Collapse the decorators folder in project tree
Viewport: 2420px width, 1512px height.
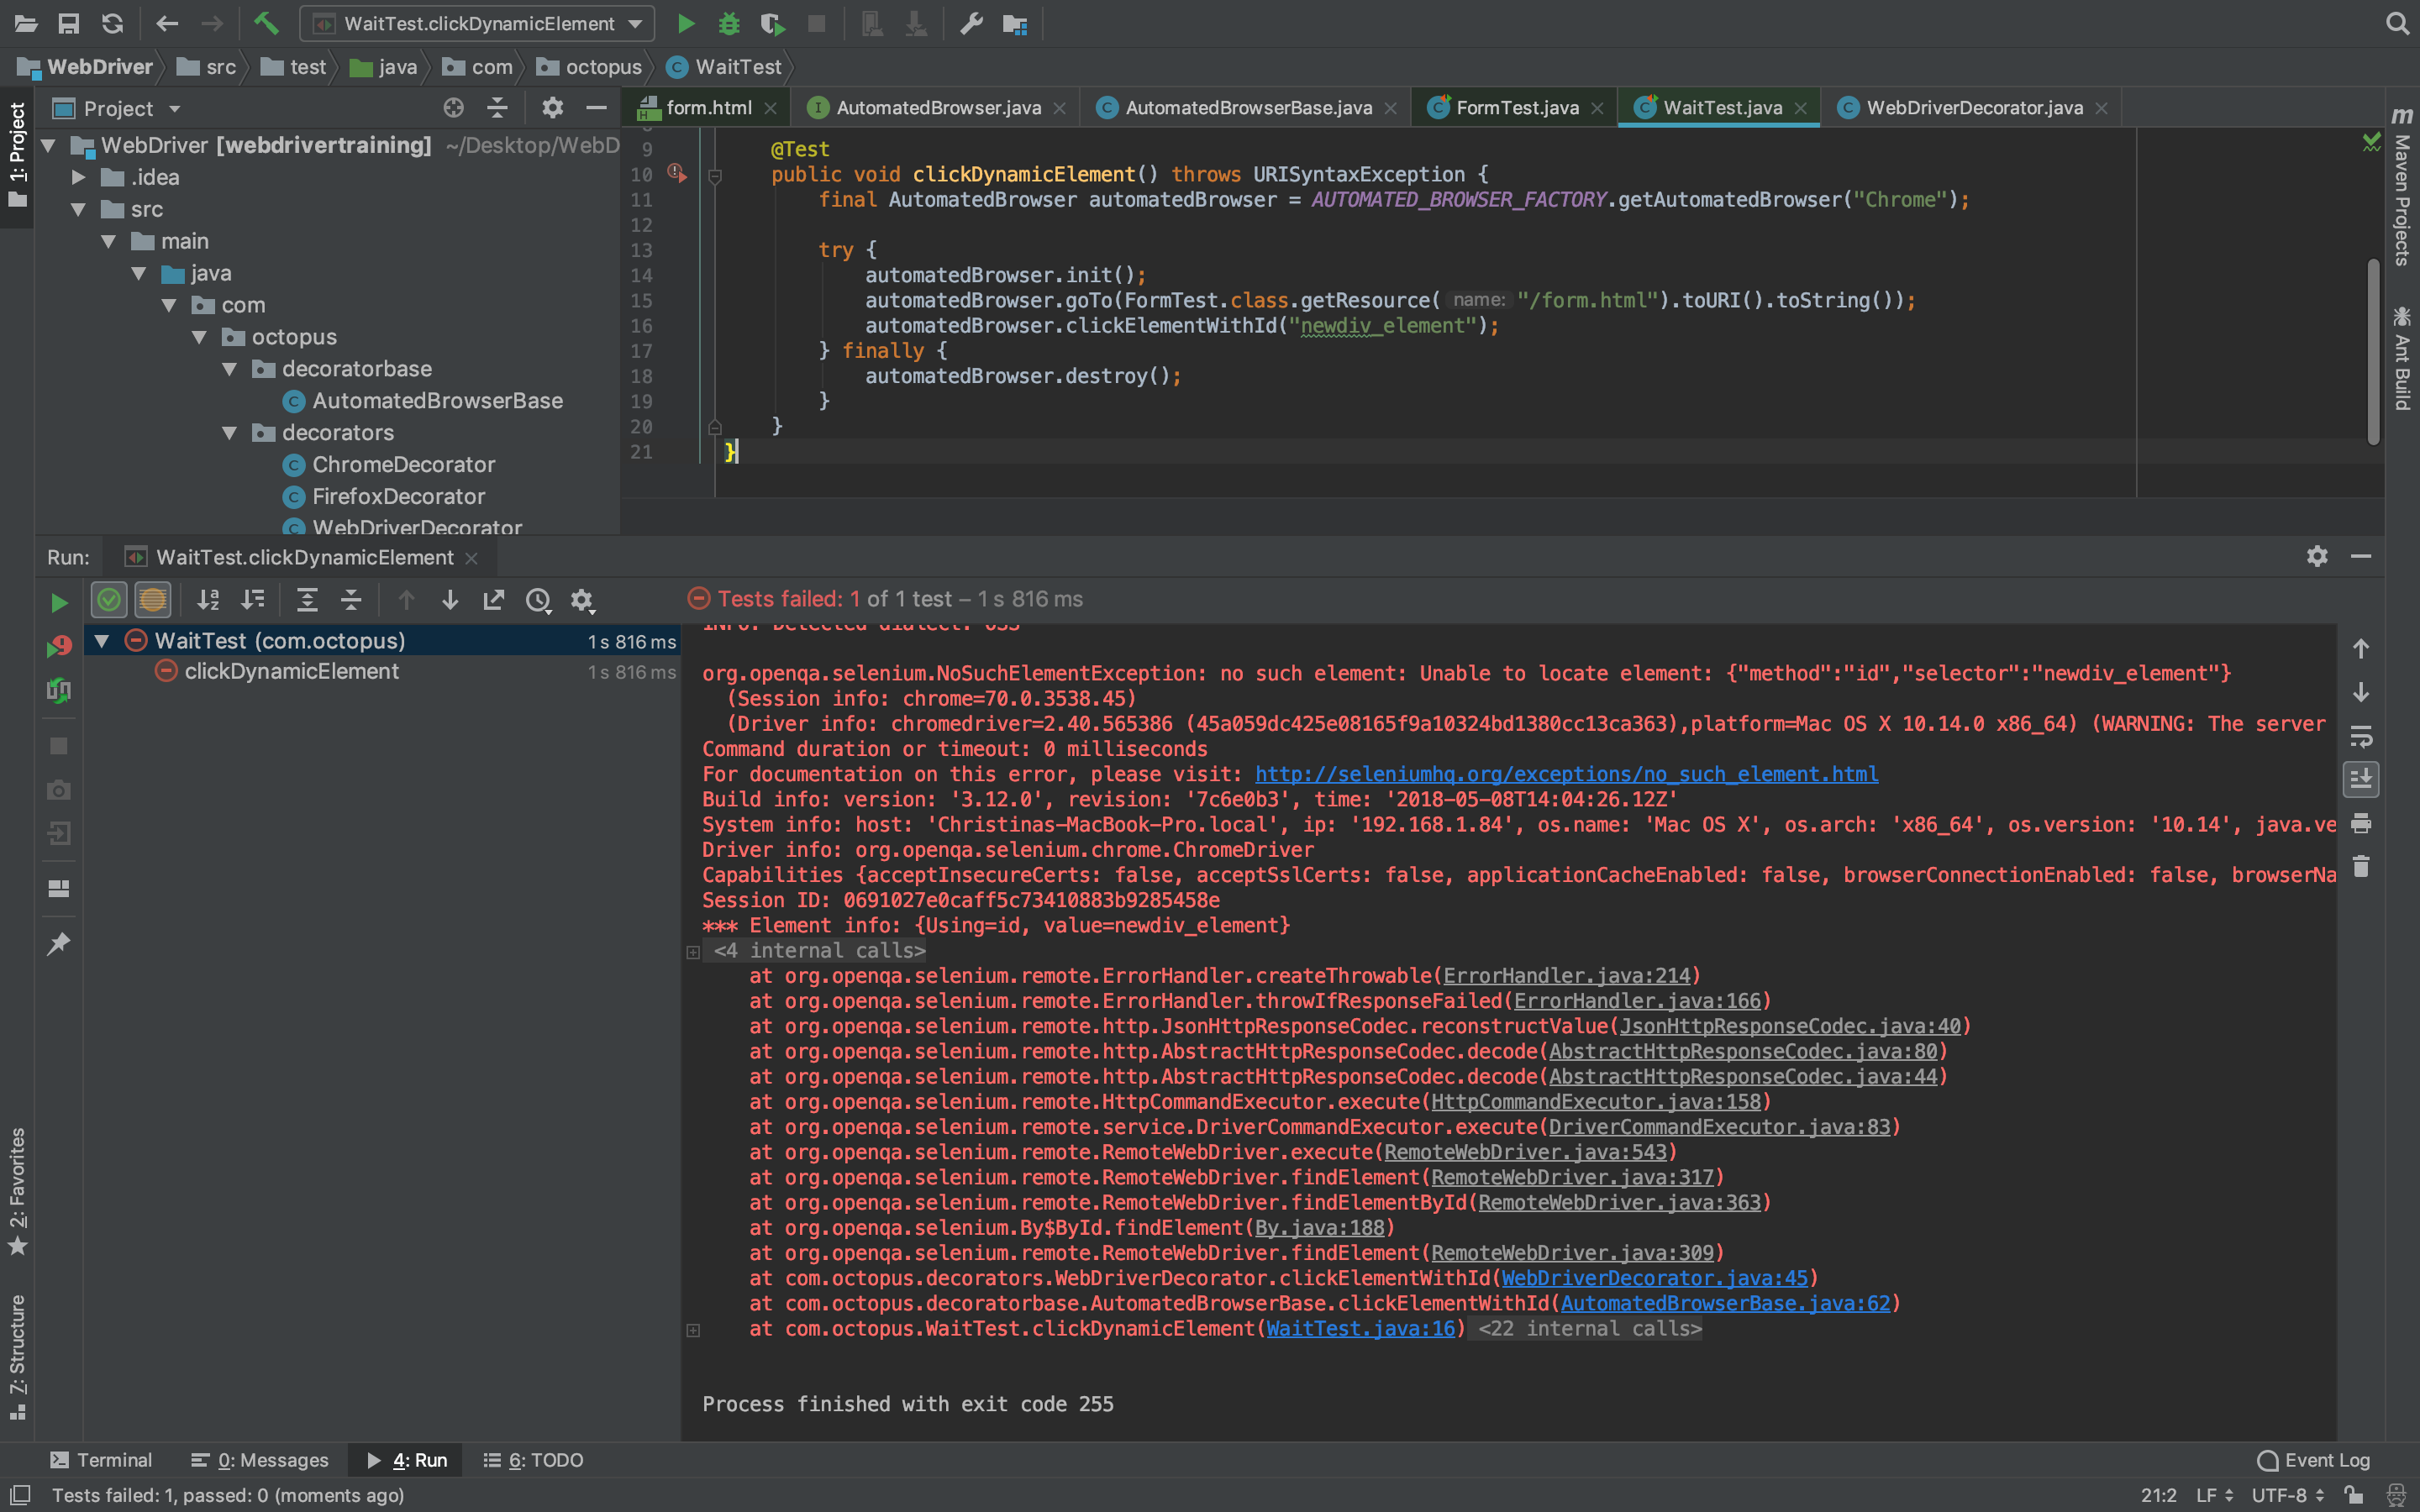pos(230,433)
